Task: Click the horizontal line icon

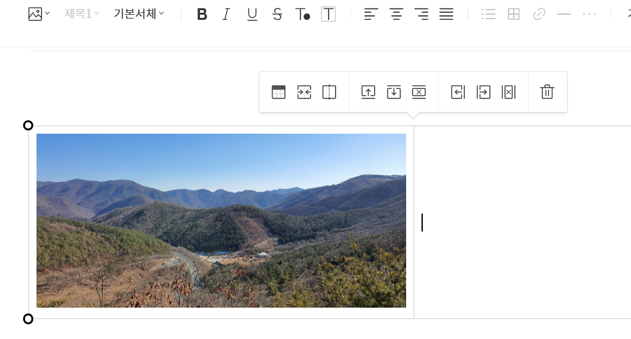Action: click(564, 15)
